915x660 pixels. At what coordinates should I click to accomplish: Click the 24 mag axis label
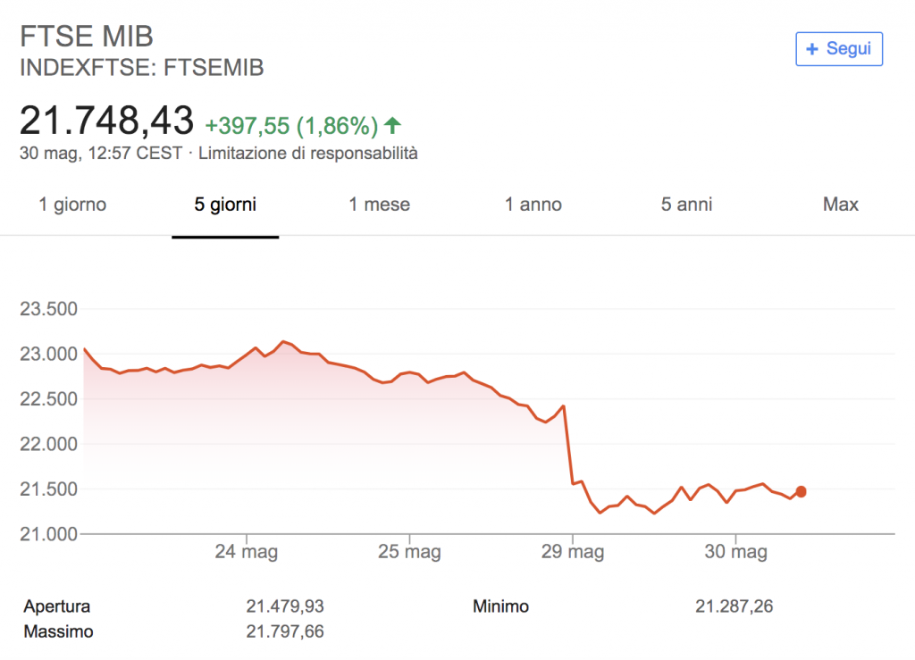click(x=247, y=552)
